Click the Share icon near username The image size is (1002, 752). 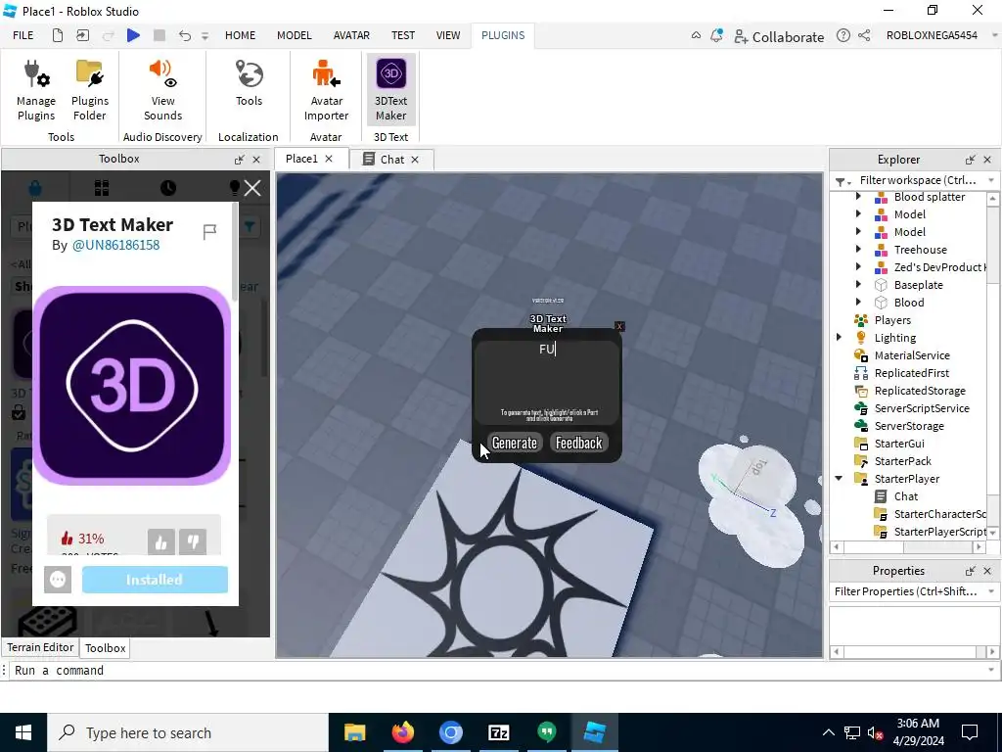(x=864, y=35)
